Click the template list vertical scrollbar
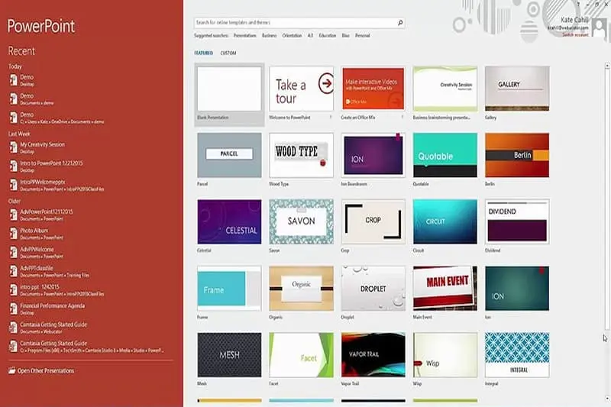611x407 pixels. (606, 229)
